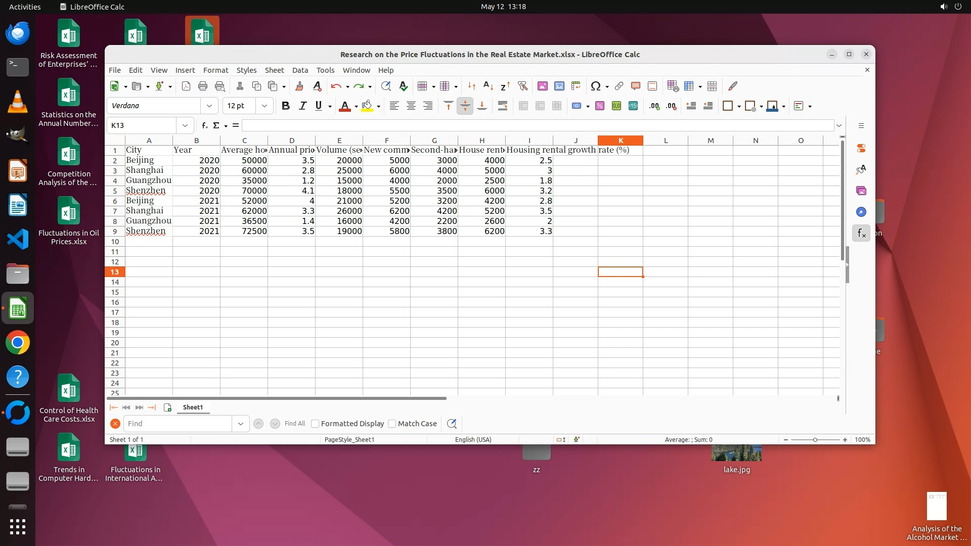The image size is (971, 546).
Task: Enable the Match Case checkbox
Action: (x=392, y=424)
